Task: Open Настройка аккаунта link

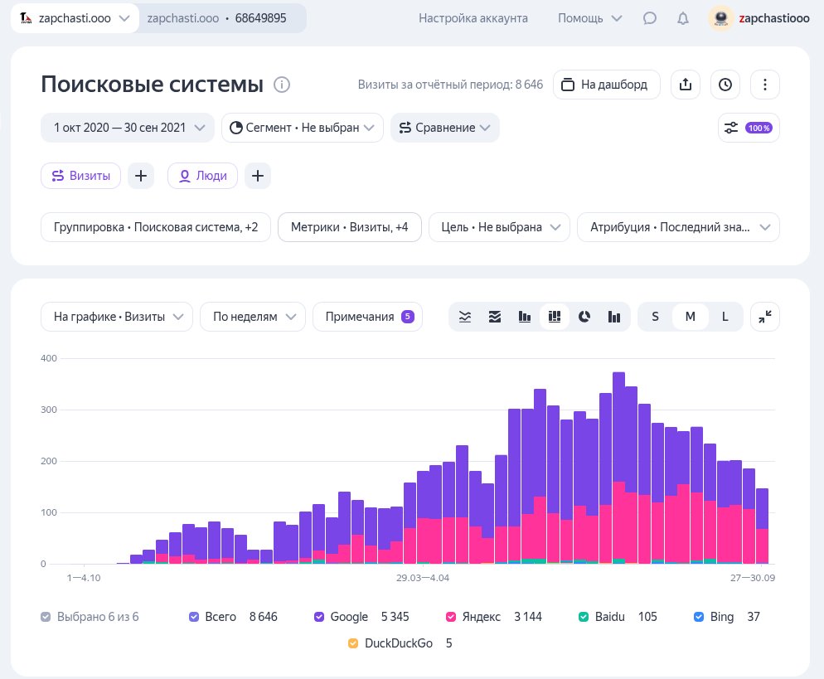Action: pyautogui.click(x=473, y=18)
